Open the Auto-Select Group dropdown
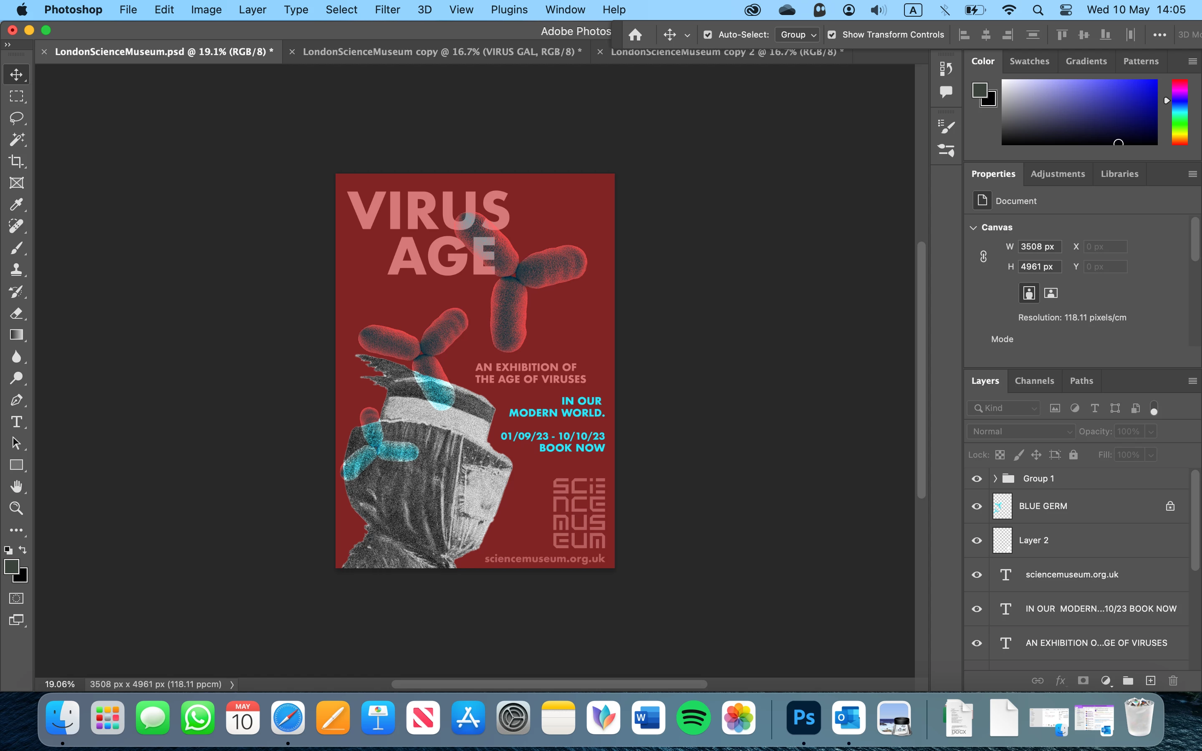The width and height of the screenshot is (1202, 751). point(798,35)
